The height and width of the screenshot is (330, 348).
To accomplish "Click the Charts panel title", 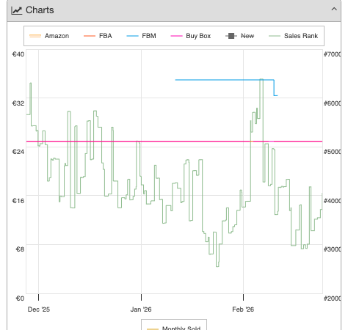I will tap(40, 10).
